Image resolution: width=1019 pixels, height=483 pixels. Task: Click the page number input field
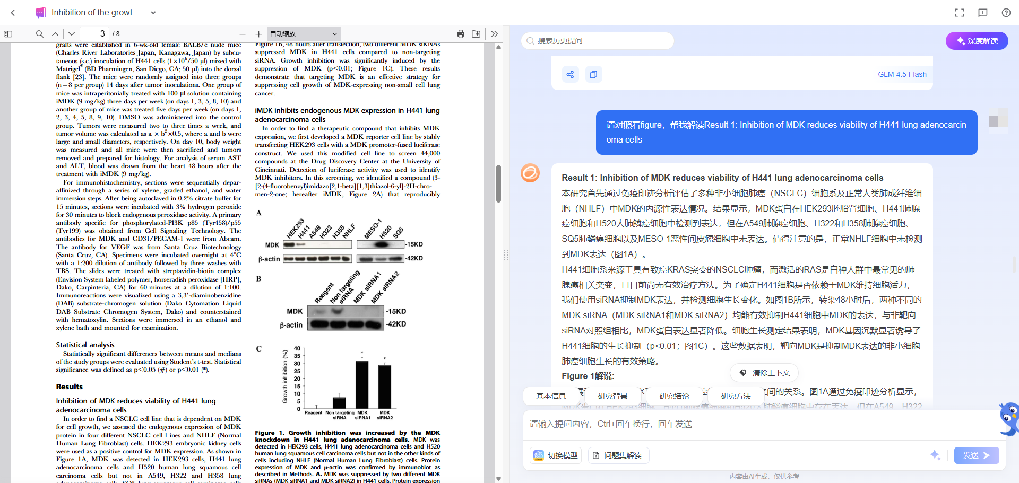pyautogui.click(x=94, y=33)
